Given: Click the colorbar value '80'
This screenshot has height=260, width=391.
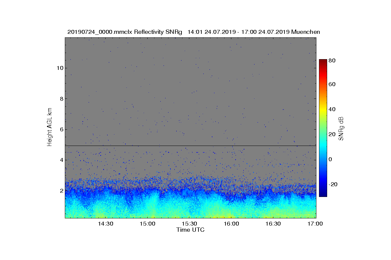Looking at the screenshot, I should click(332, 60).
